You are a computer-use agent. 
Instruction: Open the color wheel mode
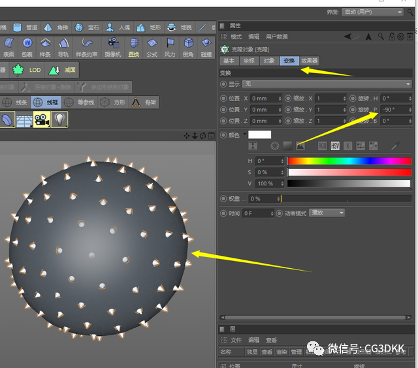pos(274,146)
